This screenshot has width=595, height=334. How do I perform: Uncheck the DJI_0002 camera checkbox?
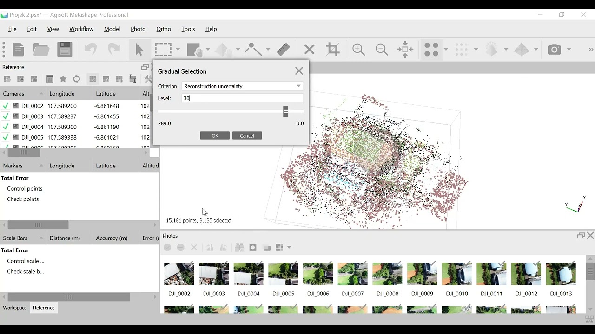[6, 106]
